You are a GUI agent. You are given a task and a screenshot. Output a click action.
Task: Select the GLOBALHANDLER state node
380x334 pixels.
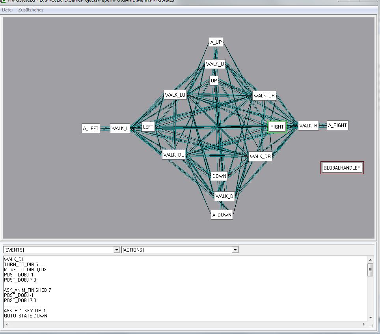[x=342, y=168]
